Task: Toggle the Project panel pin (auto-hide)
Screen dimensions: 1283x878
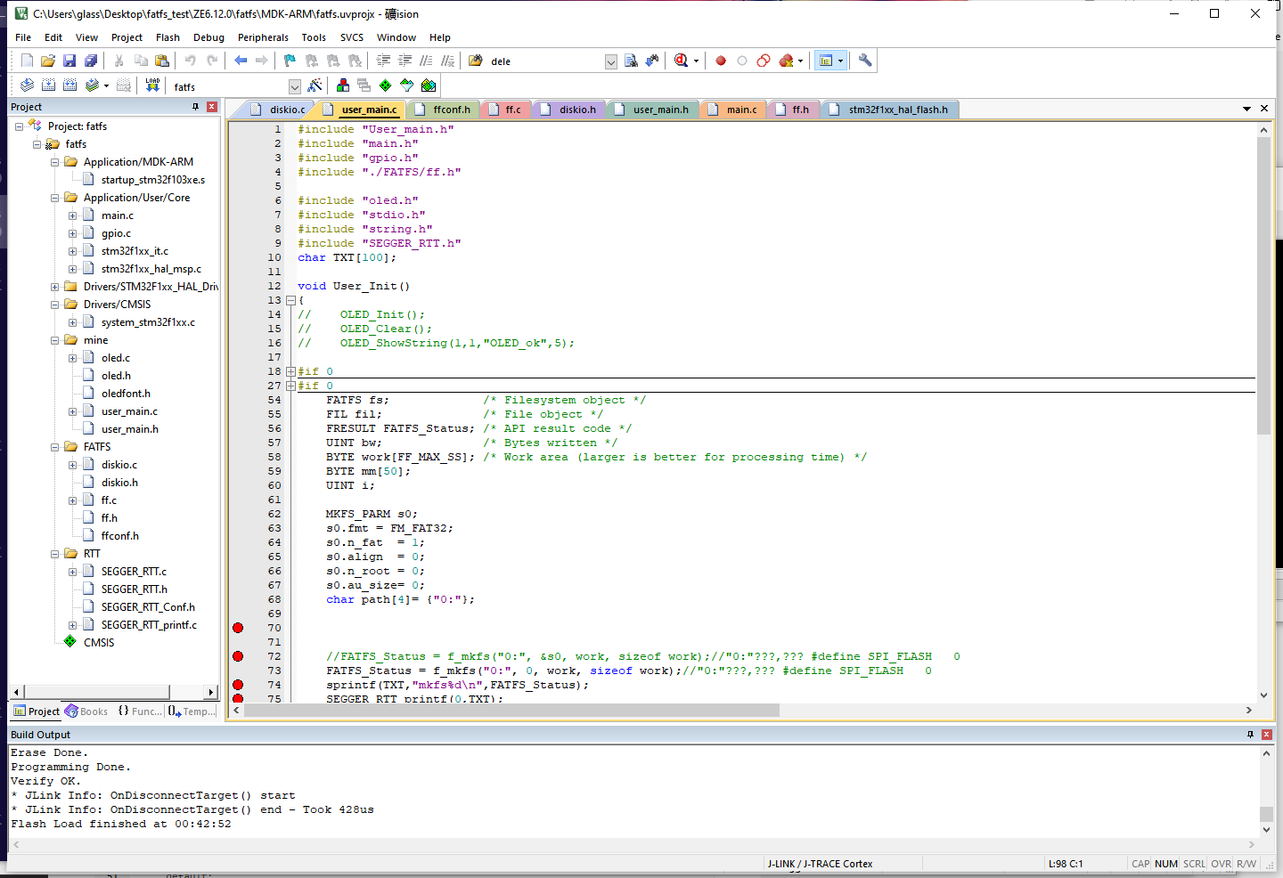Action: click(x=196, y=107)
